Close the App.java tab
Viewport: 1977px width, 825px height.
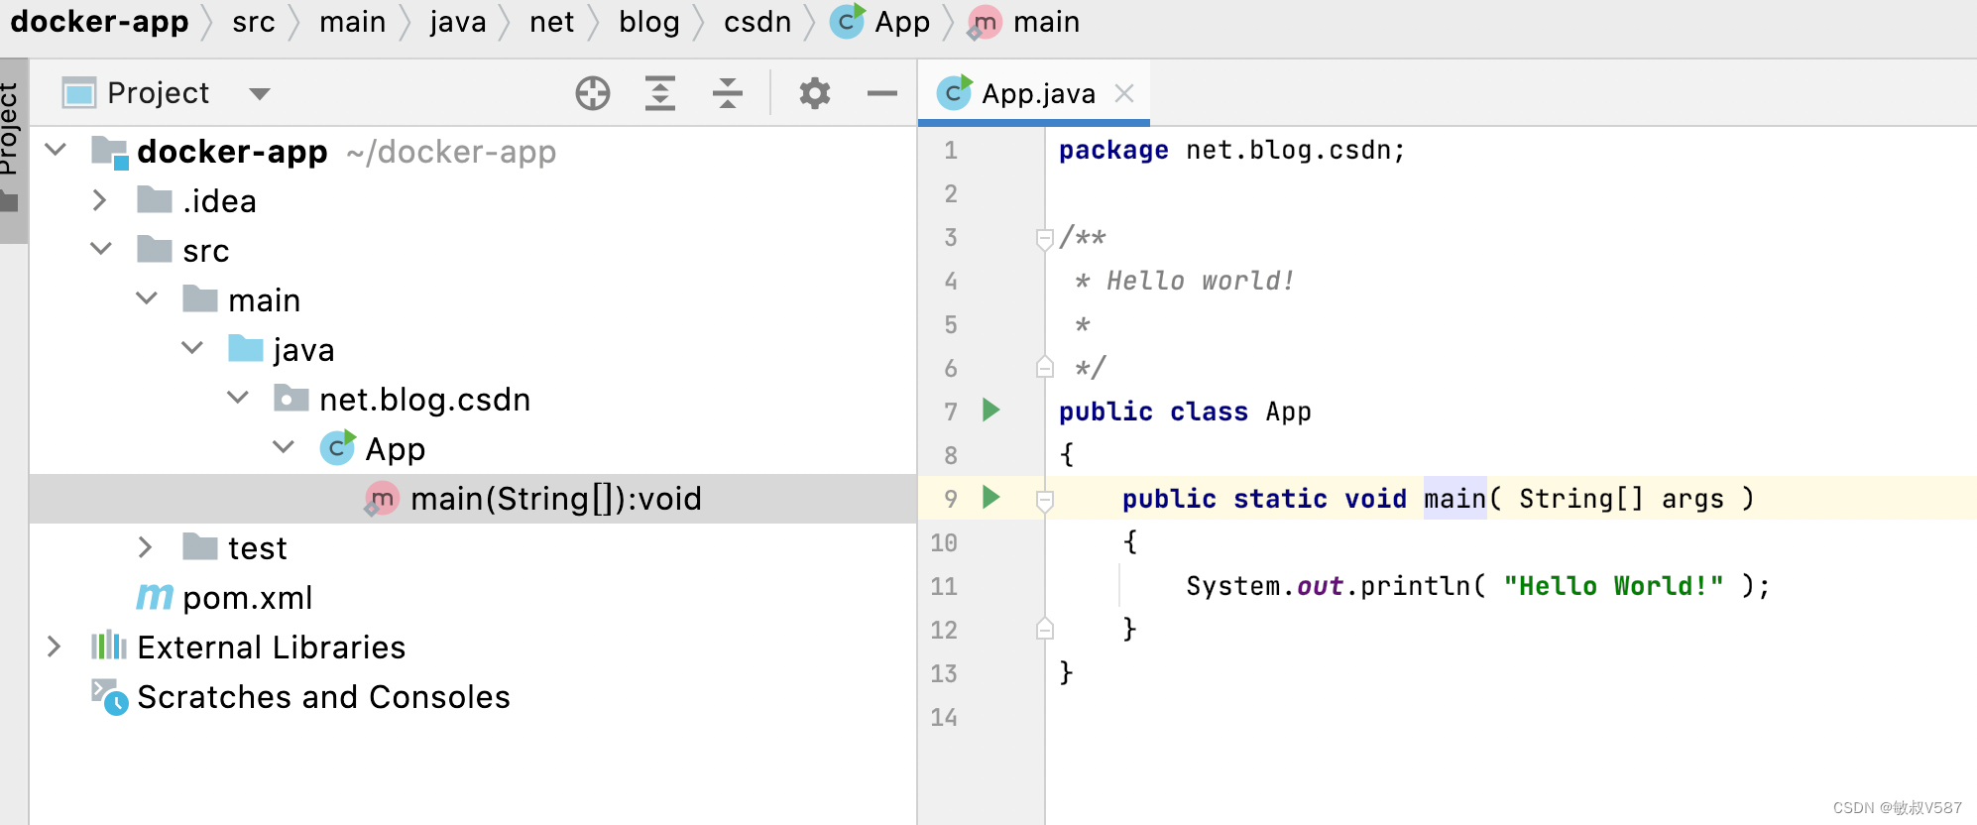[1124, 93]
